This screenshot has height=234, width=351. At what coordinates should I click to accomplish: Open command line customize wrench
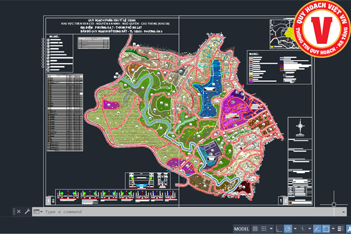(x=27, y=211)
